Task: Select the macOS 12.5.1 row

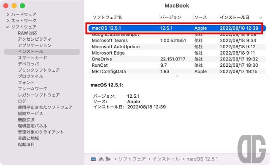Action: [x=177, y=28]
